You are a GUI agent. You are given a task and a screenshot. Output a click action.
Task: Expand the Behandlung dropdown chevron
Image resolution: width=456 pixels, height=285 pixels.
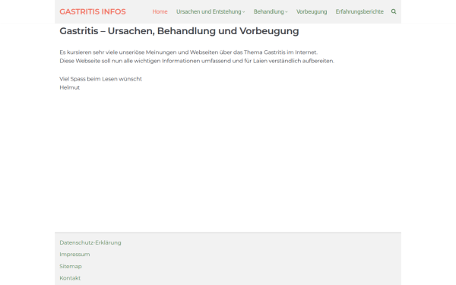287,12
